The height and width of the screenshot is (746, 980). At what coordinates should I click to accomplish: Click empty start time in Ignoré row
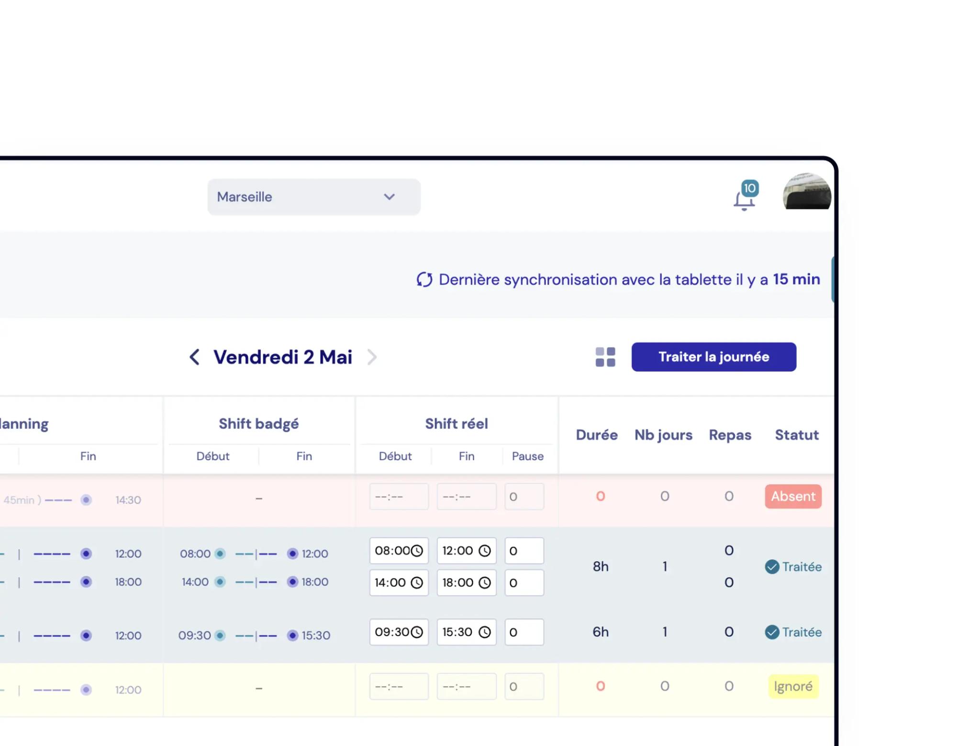(399, 686)
